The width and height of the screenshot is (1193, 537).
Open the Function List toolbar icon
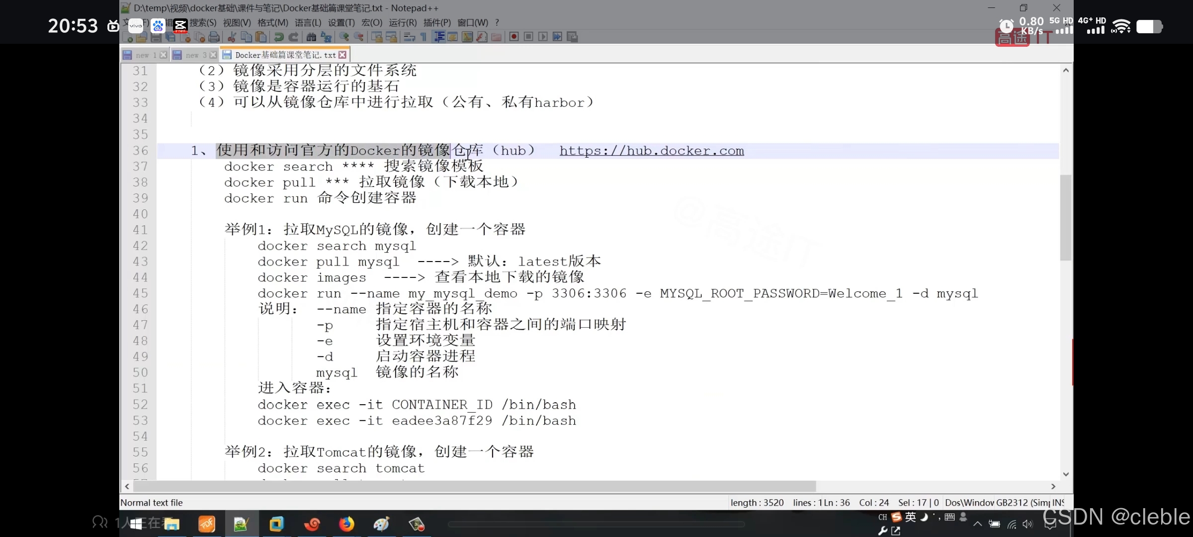(x=481, y=37)
